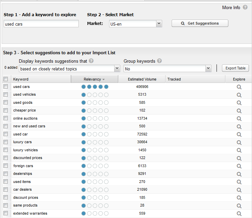Open More Info help icon

pos(245,7)
